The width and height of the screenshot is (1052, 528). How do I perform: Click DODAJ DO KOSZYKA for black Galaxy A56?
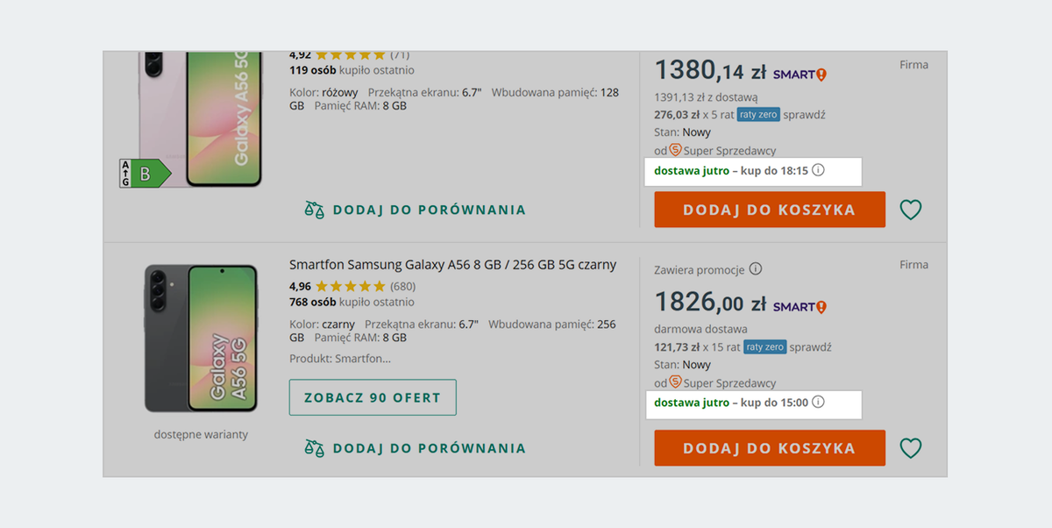tap(769, 447)
